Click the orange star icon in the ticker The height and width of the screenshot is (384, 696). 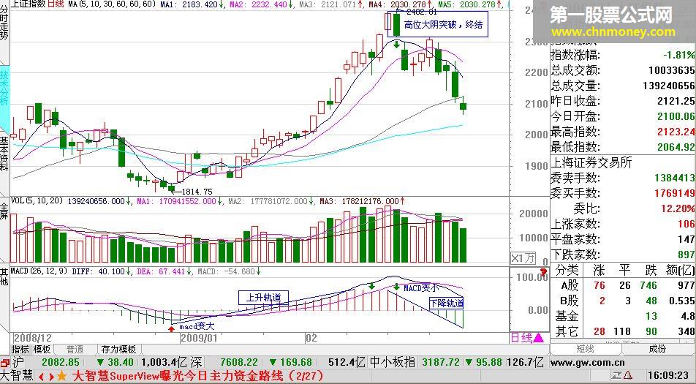[x=61, y=377]
